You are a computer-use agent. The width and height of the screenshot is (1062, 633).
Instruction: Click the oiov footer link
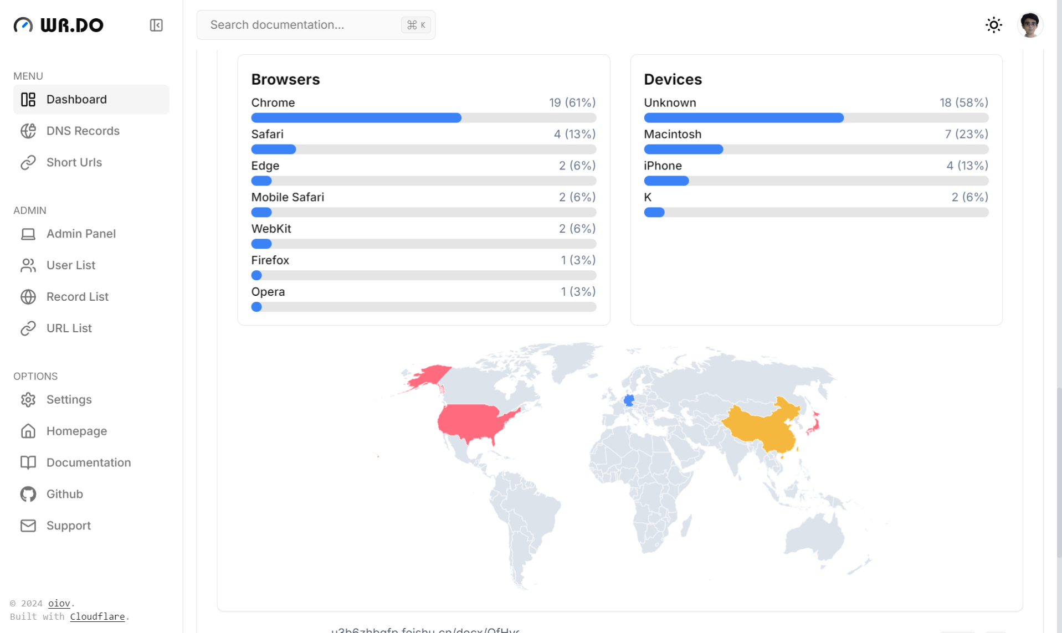coord(59,603)
